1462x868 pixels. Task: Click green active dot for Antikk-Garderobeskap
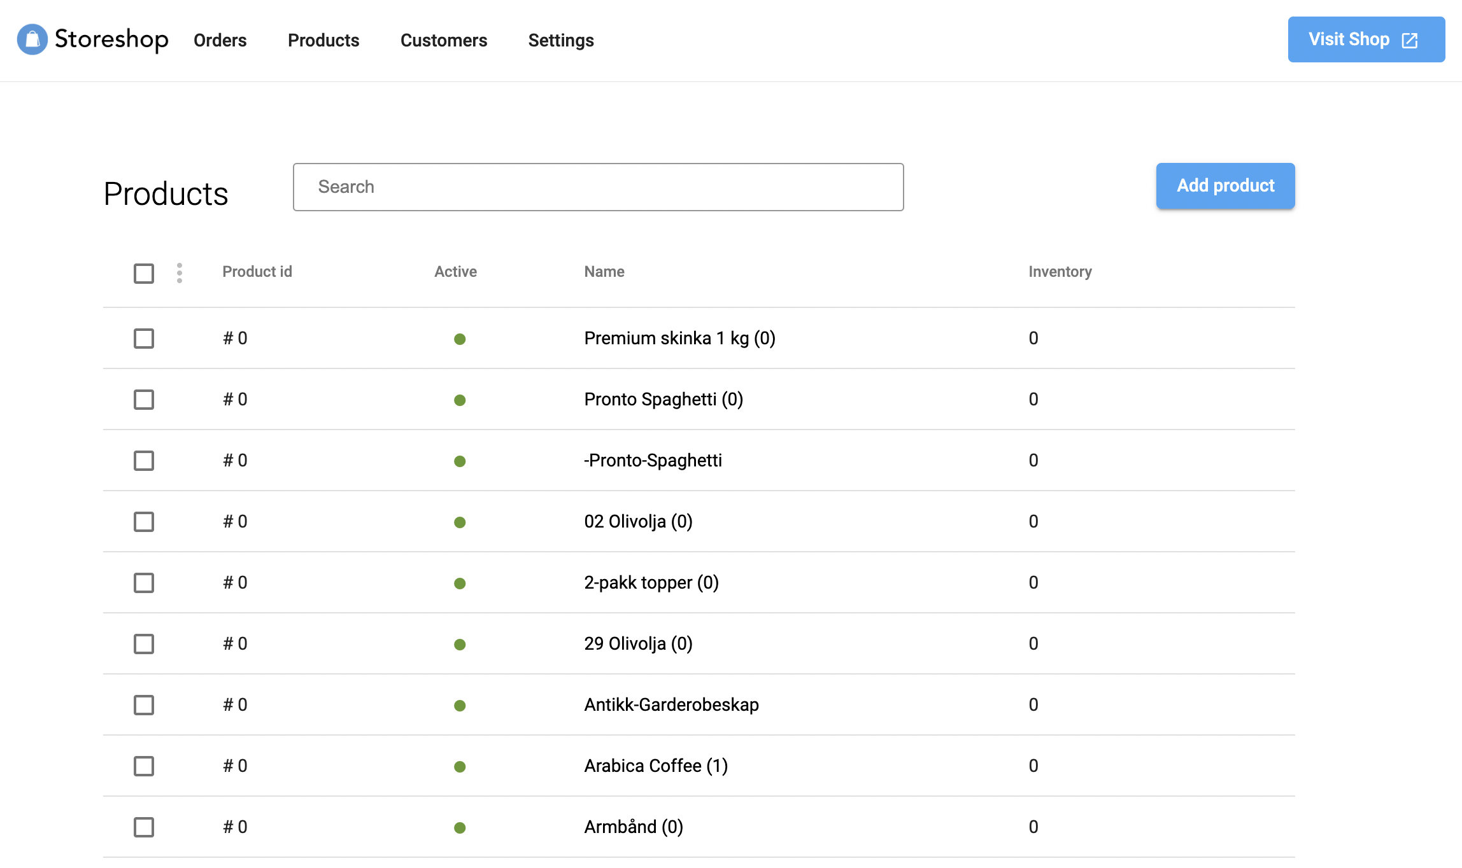[x=460, y=706]
